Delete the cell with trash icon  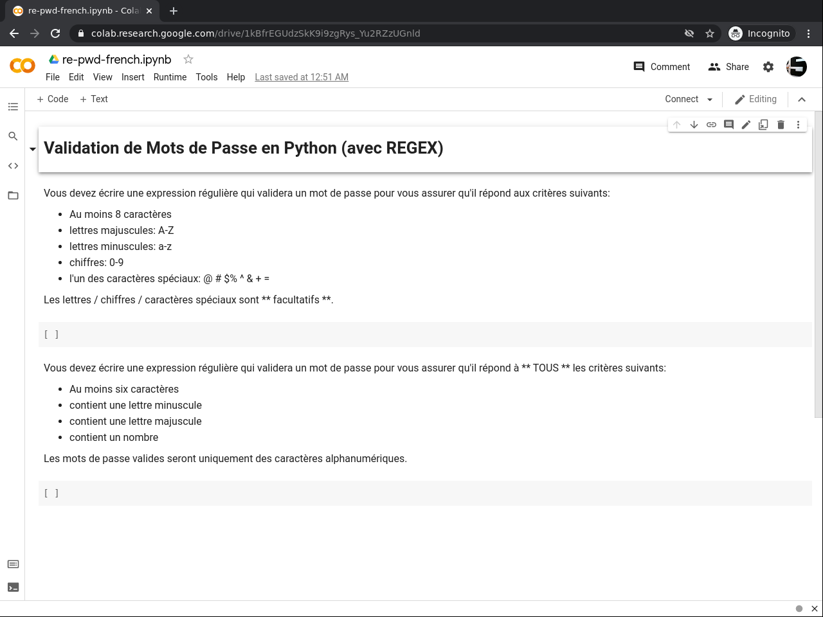(781, 125)
